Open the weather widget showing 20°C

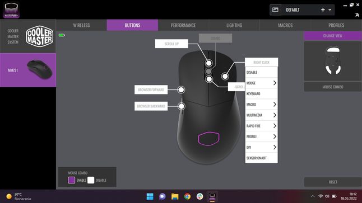point(18,196)
